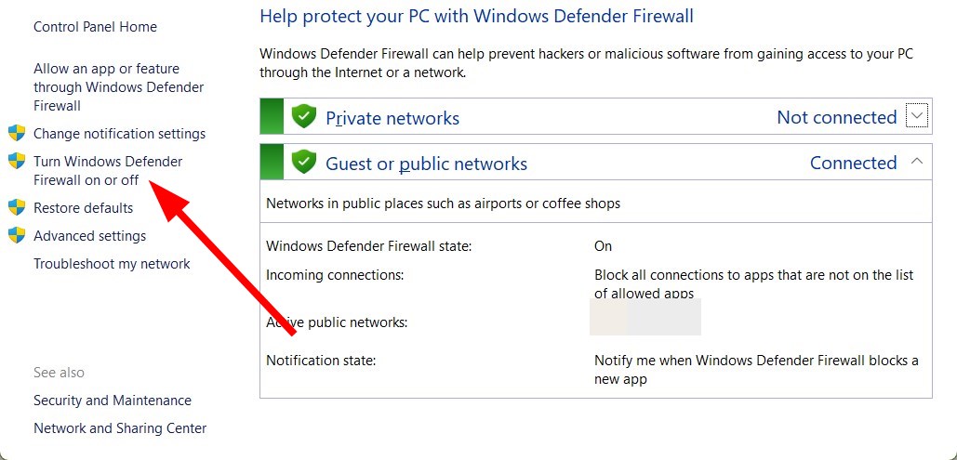Click the Guest or public networks heading

pyautogui.click(x=426, y=164)
